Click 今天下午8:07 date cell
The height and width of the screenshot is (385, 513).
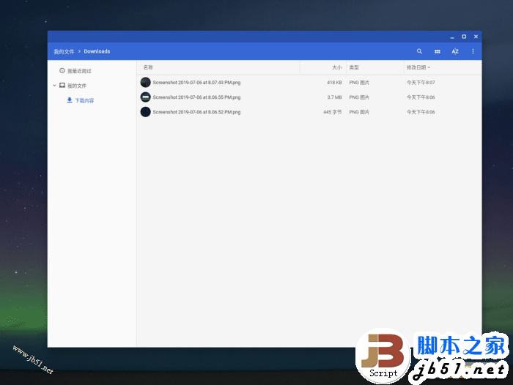(421, 83)
